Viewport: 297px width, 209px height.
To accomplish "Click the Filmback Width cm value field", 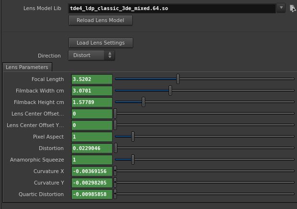I will point(92,91).
